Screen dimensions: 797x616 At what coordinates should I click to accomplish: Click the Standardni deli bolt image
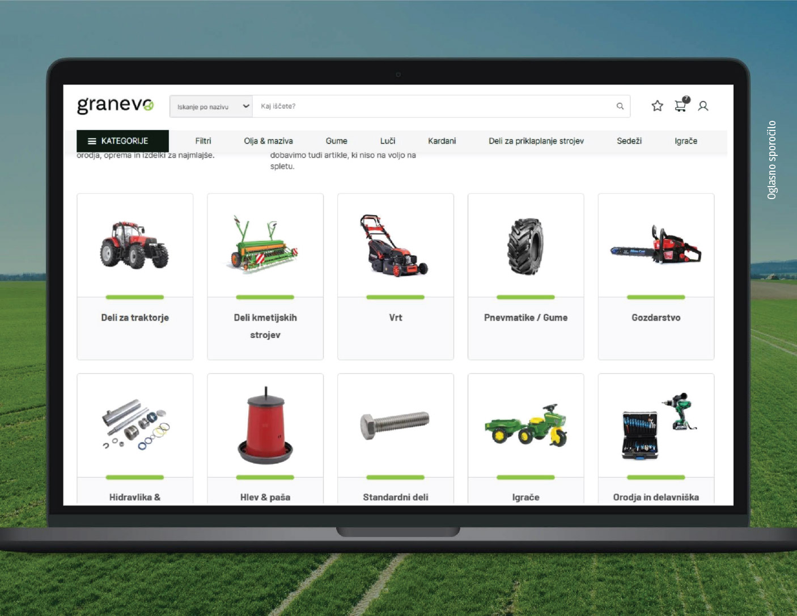(395, 425)
